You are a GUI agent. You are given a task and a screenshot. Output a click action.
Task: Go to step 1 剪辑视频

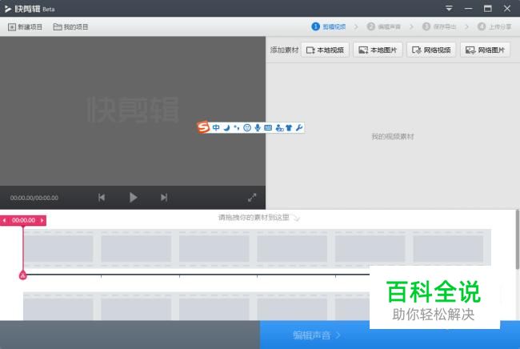(x=329, y=26)
